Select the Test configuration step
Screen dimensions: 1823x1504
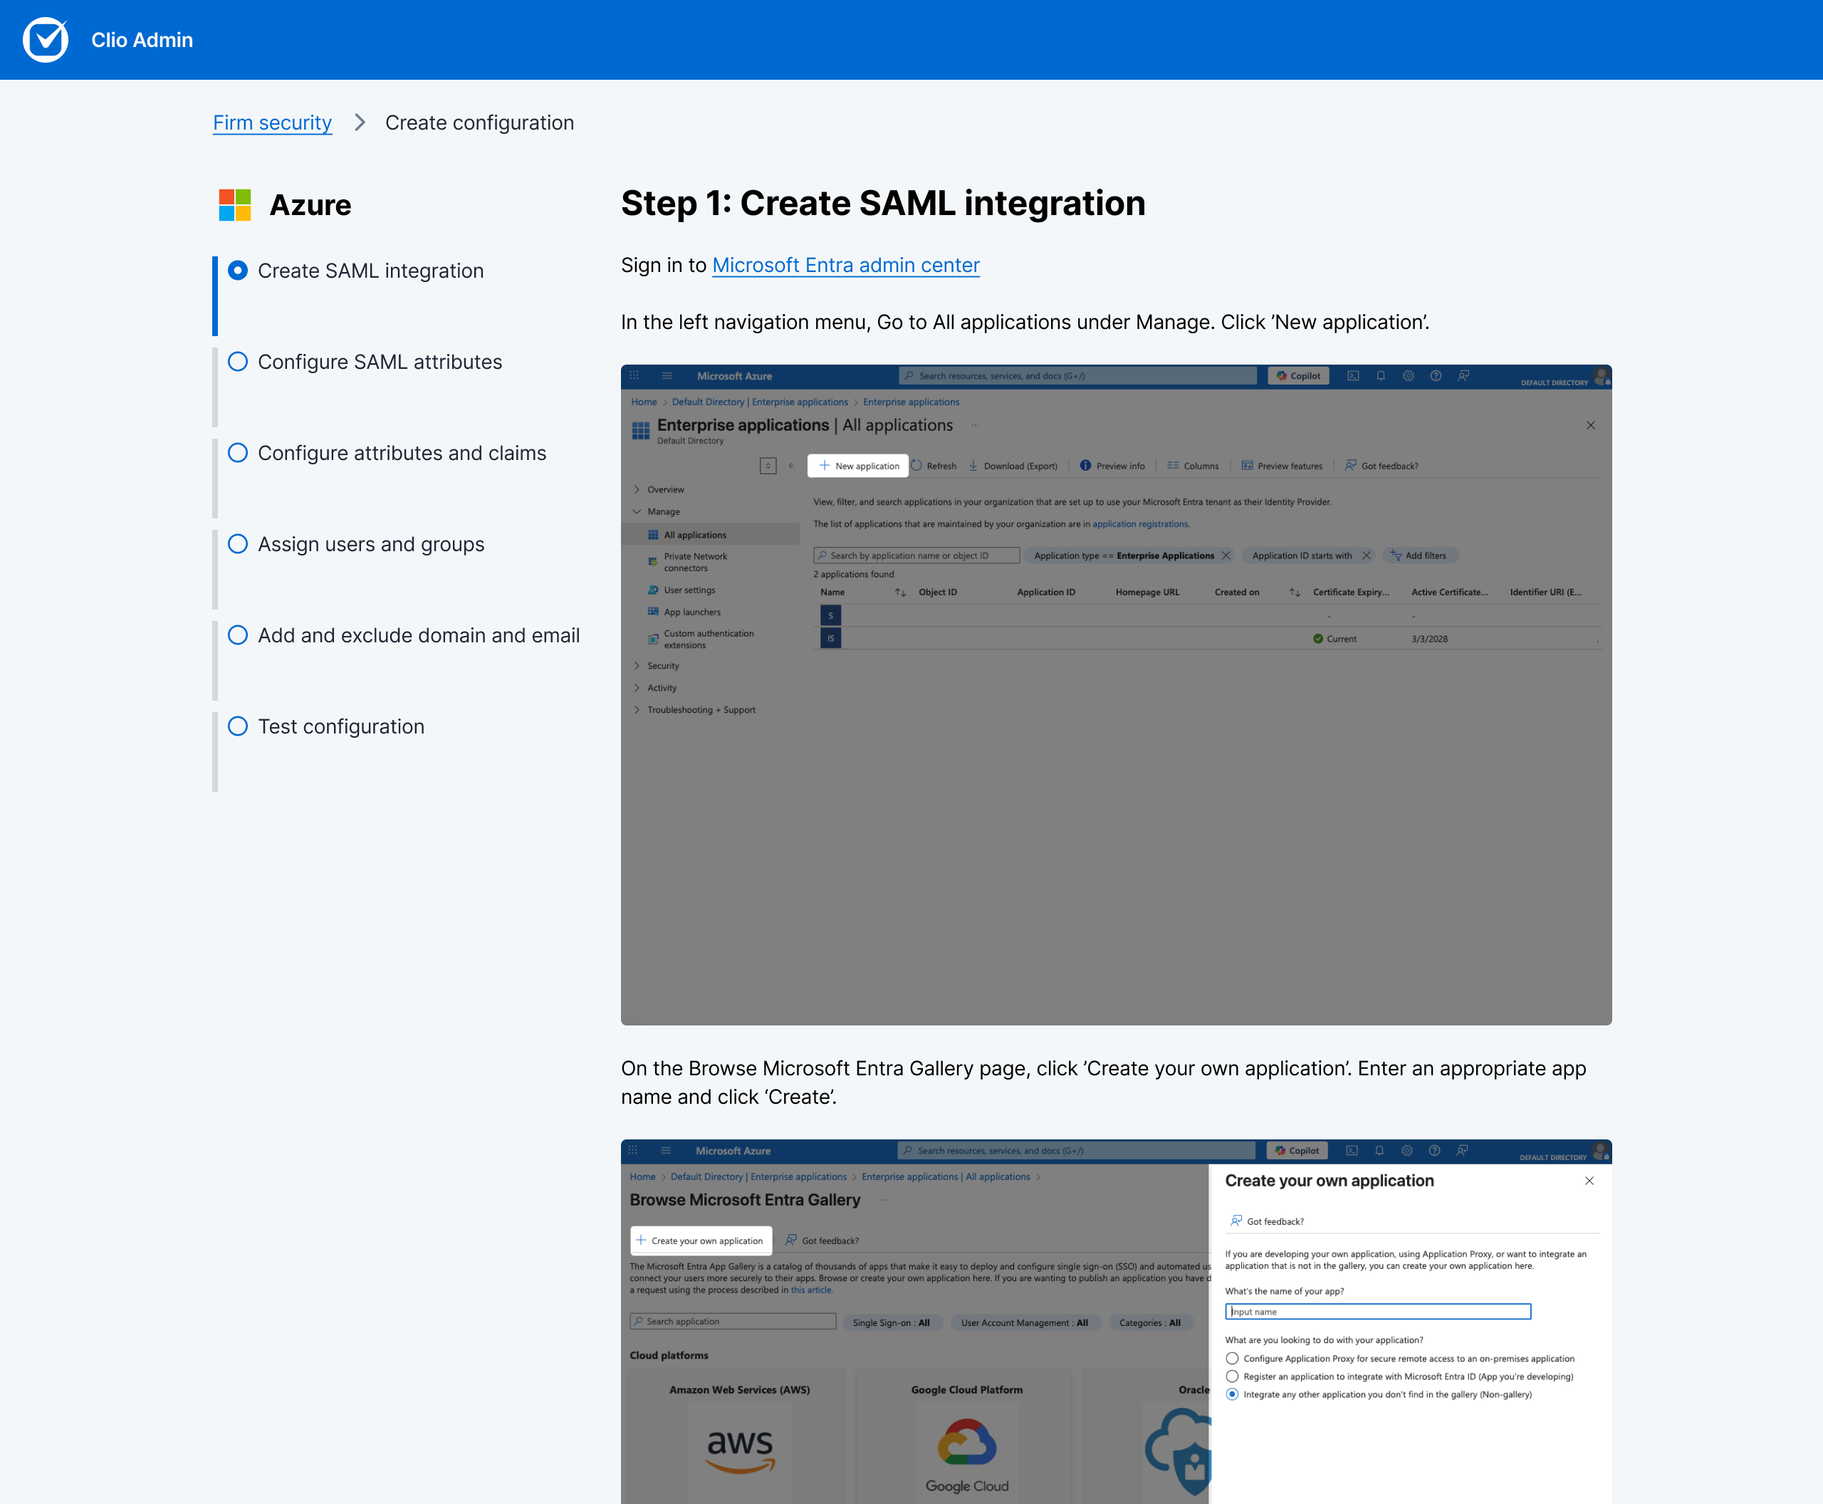tap(340, 726)
